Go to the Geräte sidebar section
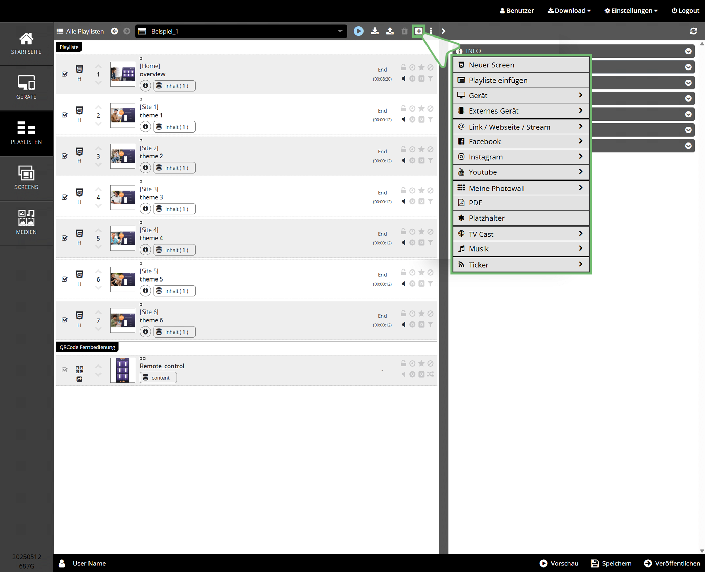The height and width of the screenshot is (572, 705). click(x=26, y=87)
